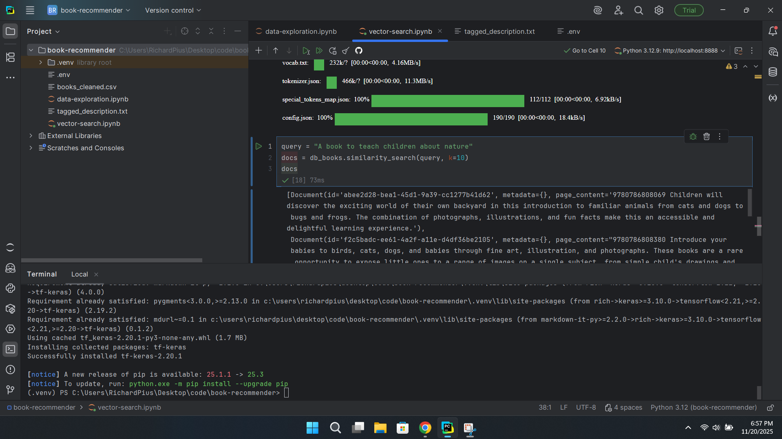This screenshot has width=782, height=439.
Task: Open the Version control menu
Action: [173, 10]
